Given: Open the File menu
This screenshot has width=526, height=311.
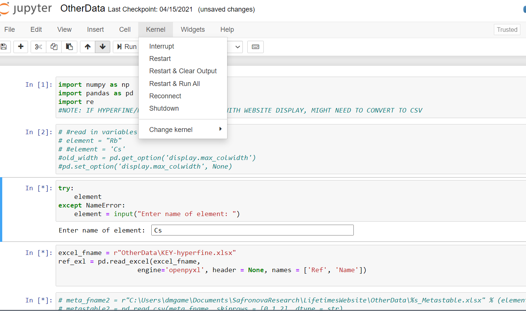Looking at the screenshot, I should tap(10, 30).
